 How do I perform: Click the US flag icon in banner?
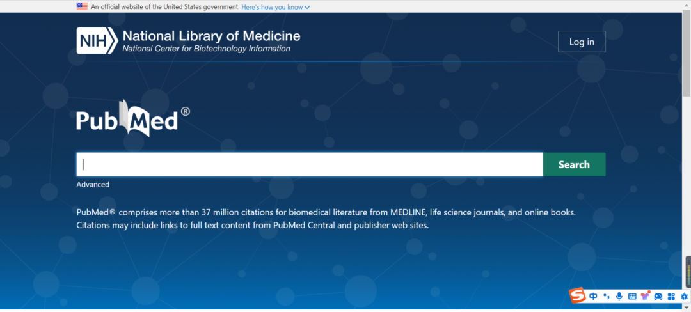[x=82, y=6]
